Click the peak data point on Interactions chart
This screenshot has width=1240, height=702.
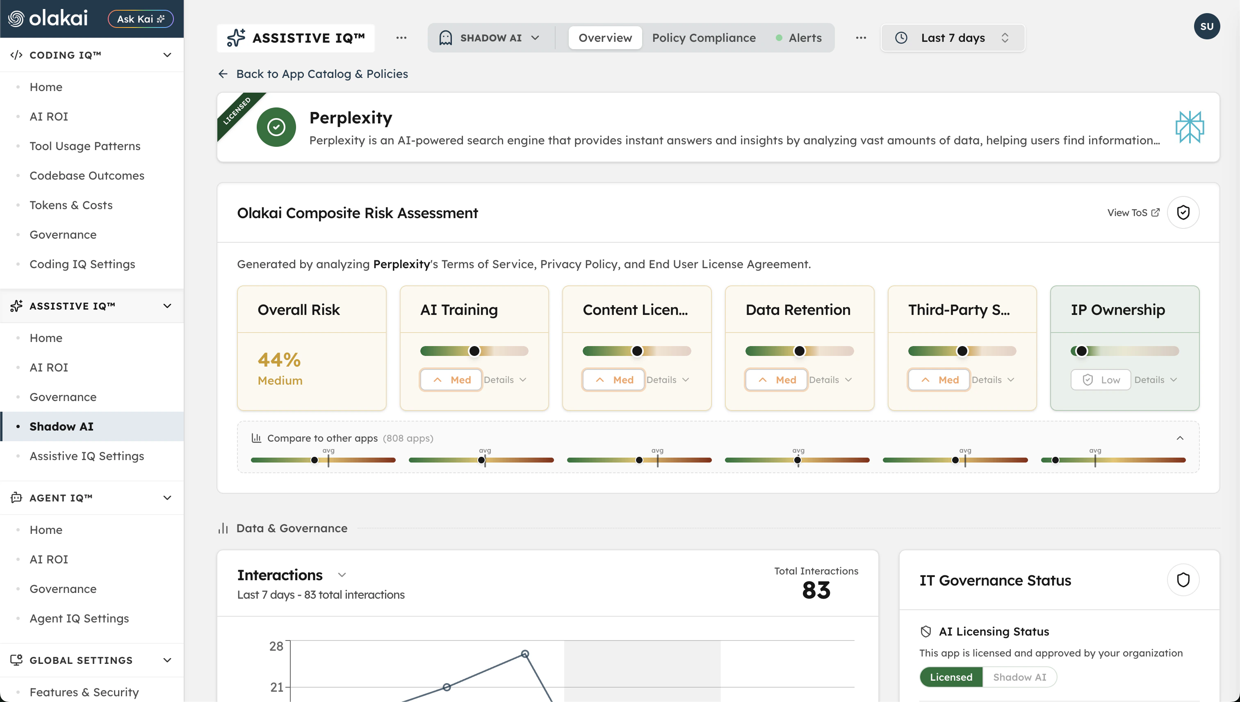525,654
